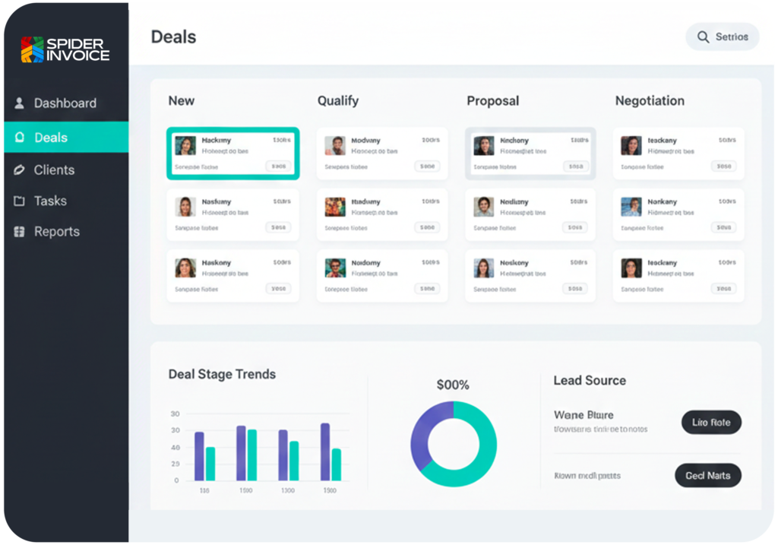
Task: Click avatar of first Qualify deal card
Action: [335, 146]
